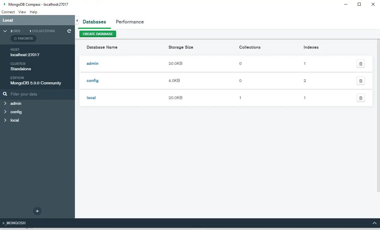The height and width of the screenshot is (230, 380).
Task: Click the Standalone cluster value
Action: [x=21, y=69]
